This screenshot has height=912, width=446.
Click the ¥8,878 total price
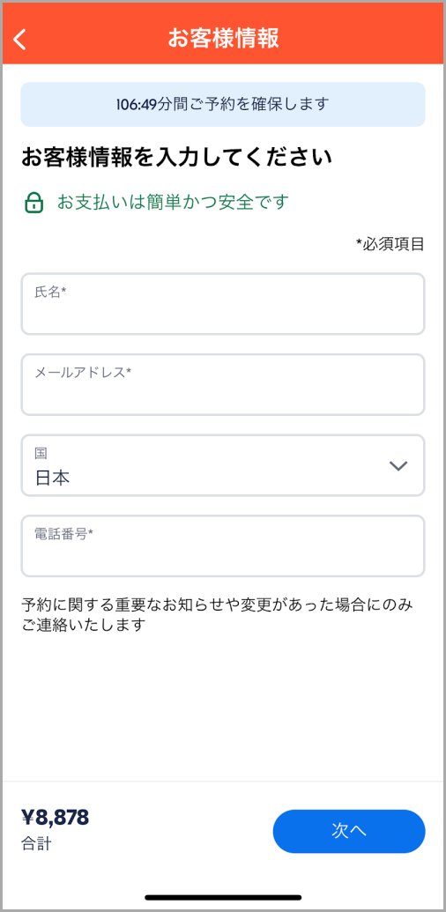coord(56,817)
